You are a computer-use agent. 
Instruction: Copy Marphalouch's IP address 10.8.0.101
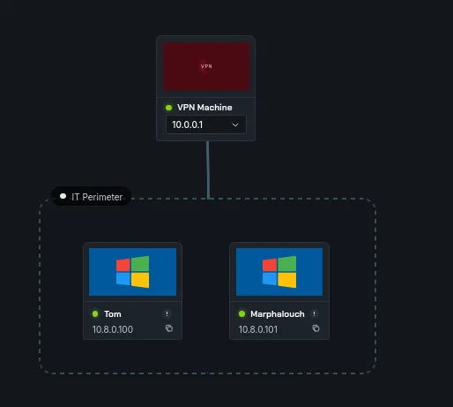pos(316,328)
